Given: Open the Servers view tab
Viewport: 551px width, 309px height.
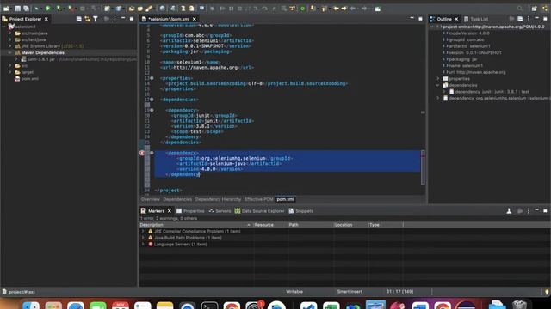Looking at the screenshot, I should 220,211.
